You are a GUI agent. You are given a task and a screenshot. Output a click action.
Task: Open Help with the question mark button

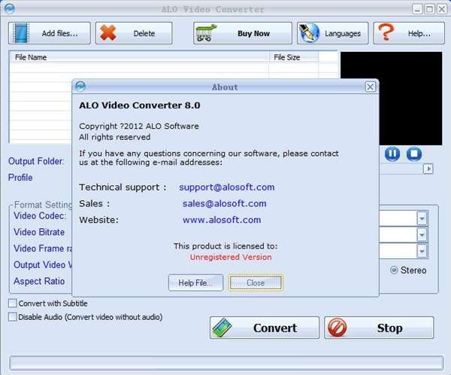tap(409, 33)
